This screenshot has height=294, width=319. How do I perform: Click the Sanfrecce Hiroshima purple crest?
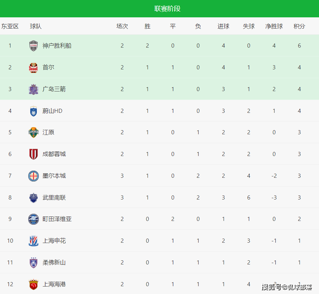33,89
